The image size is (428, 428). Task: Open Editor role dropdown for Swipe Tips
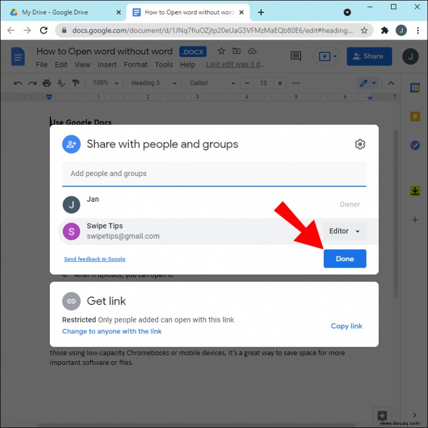(x=344, y=231)
